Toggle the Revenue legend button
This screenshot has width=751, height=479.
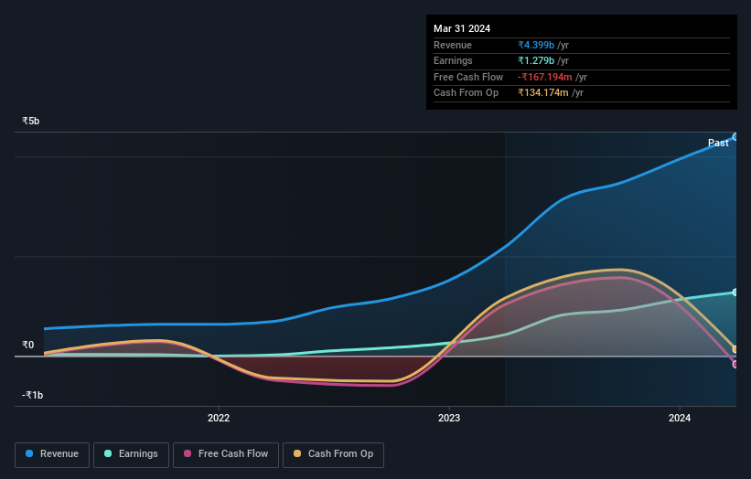52,454
